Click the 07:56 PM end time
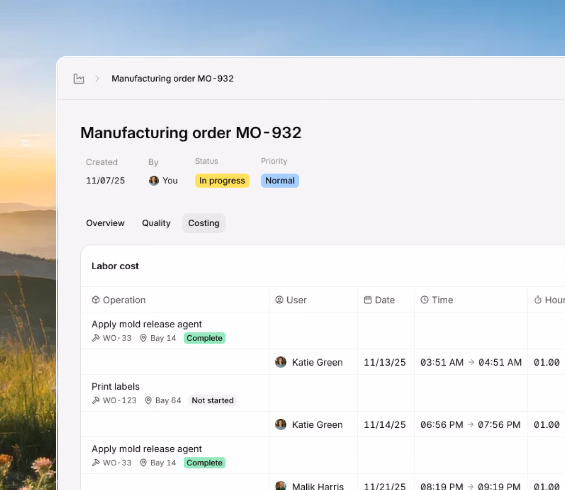Viewport: 565px width, 490px height. pyautogui.click(x=499, y=425)
